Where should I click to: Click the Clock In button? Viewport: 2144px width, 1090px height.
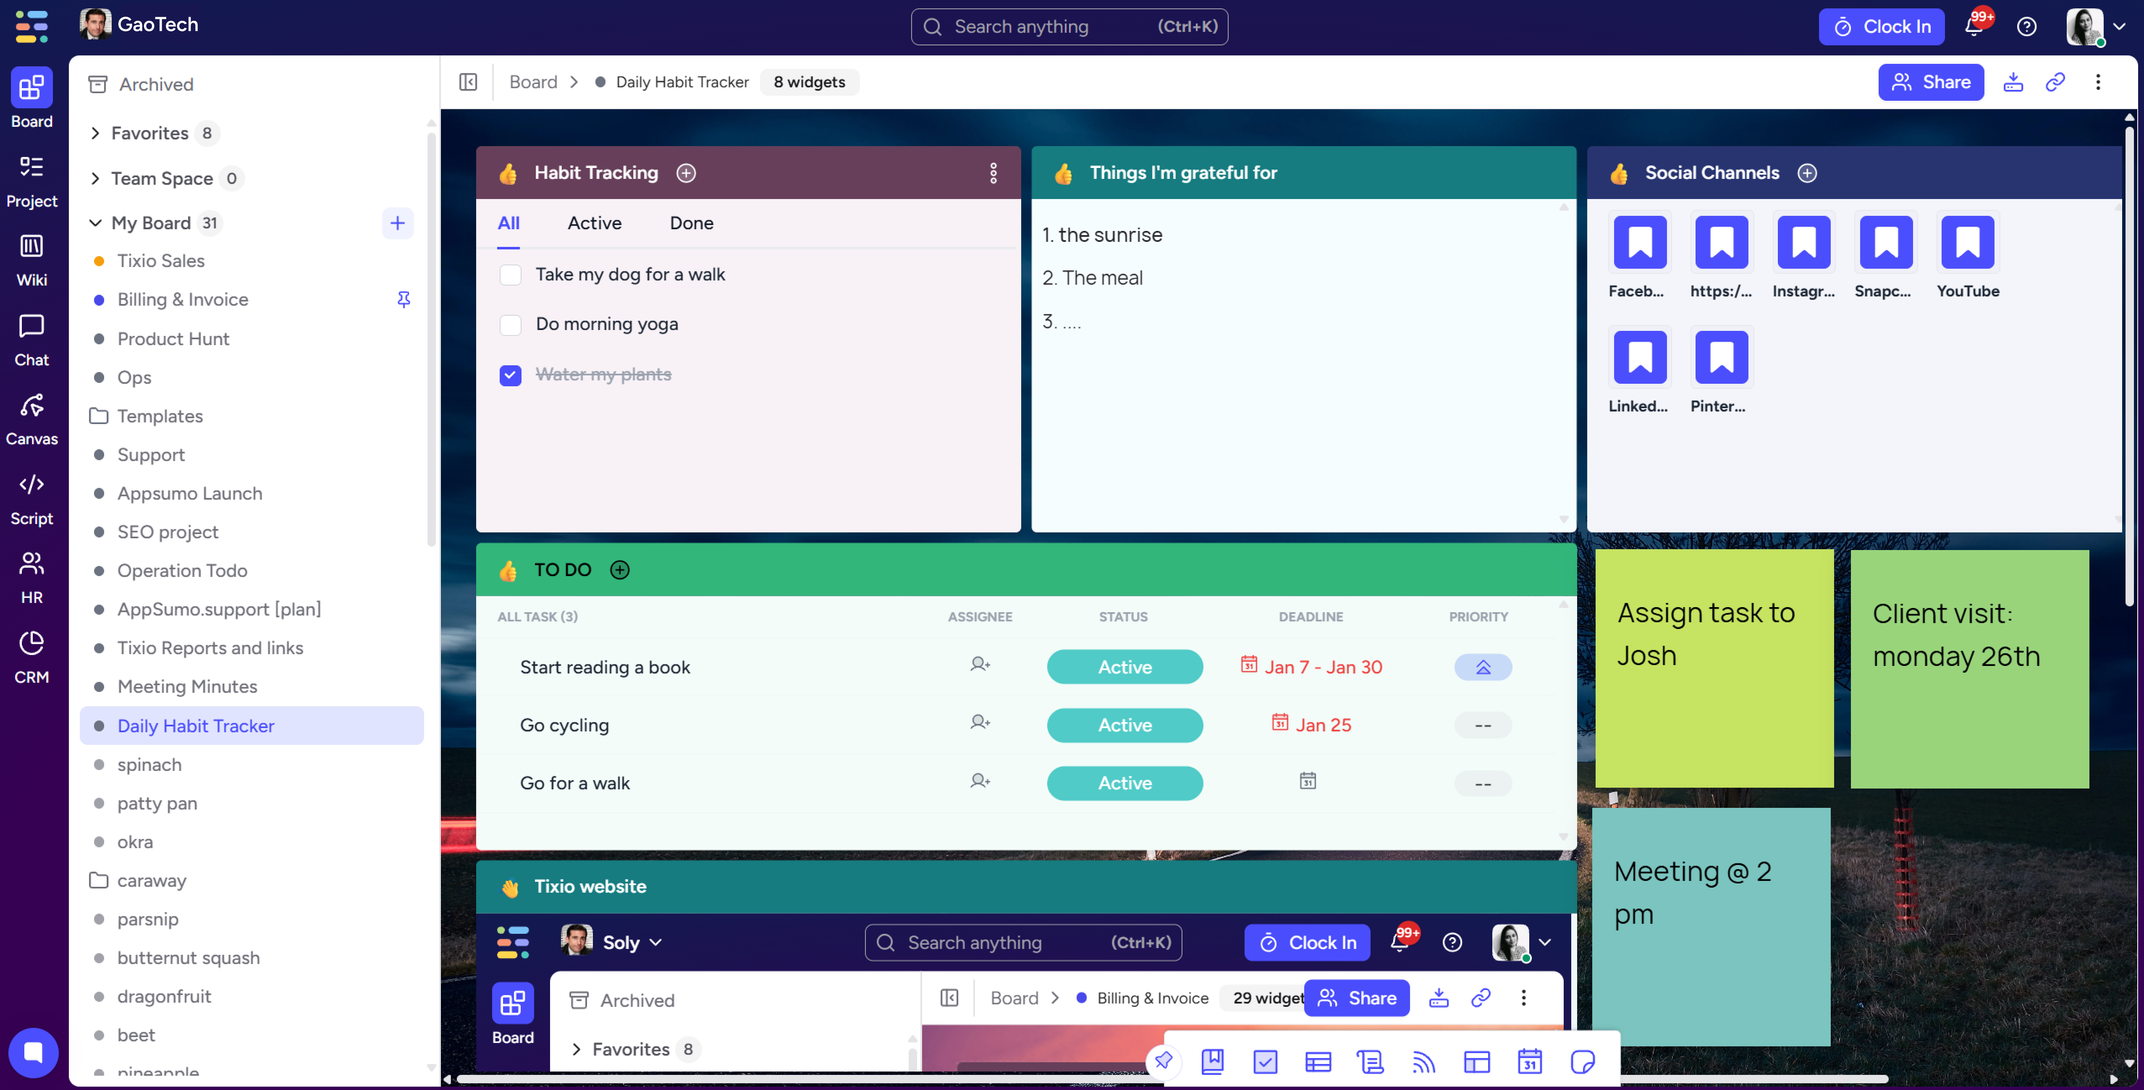1881,26
